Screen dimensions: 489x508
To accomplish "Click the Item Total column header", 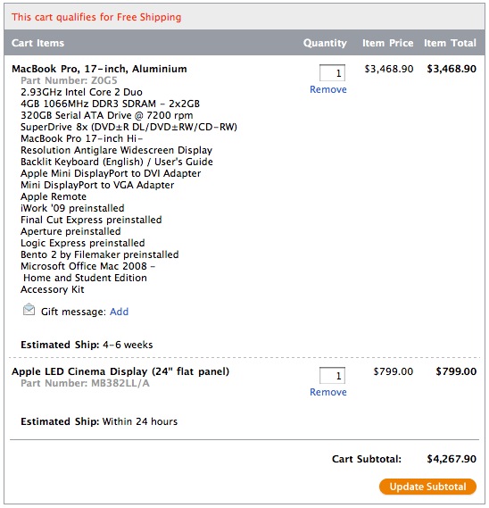I will coord(450,43).
